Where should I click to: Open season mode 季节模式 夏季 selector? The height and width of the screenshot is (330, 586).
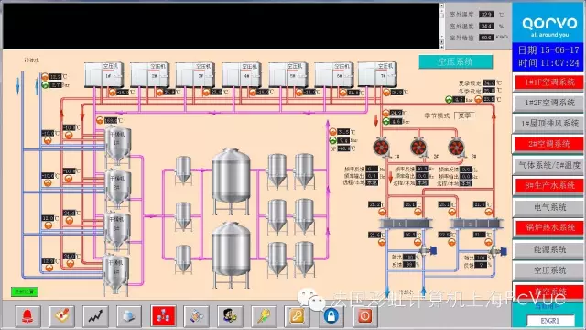pyautogui.click(x=464, y=115)
